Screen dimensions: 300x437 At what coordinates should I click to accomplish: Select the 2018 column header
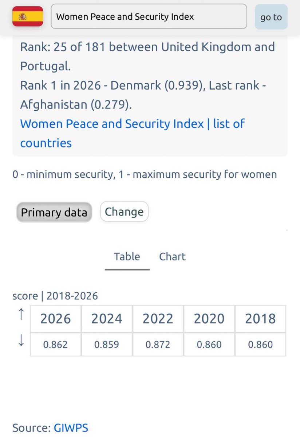260,319
